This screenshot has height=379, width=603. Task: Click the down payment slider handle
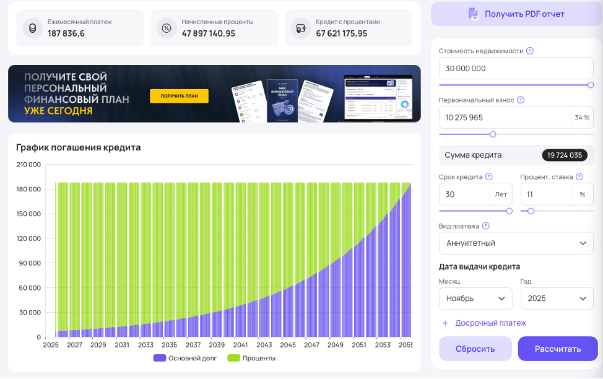[x=493, y=134]
